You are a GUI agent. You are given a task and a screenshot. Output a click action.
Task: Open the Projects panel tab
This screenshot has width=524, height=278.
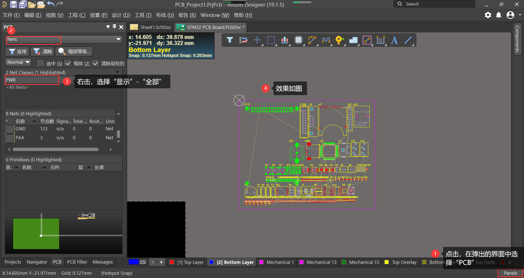(13, 262)
